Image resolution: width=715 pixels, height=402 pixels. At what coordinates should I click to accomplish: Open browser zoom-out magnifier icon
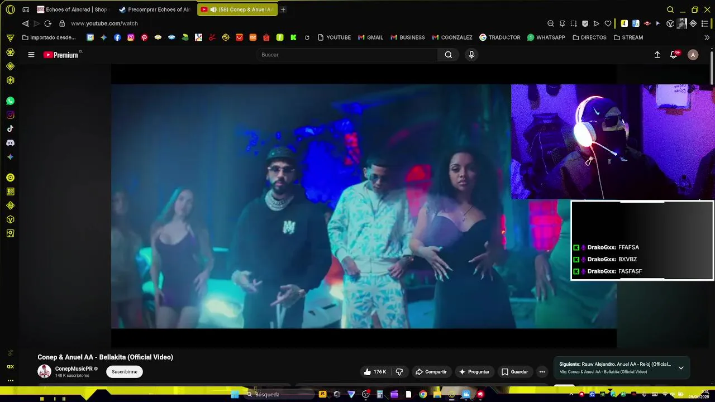point(550,23)
